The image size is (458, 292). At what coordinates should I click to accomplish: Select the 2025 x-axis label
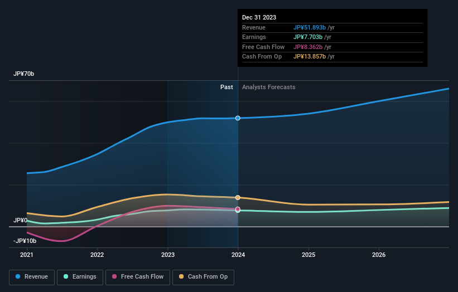[x=308, y=255]
